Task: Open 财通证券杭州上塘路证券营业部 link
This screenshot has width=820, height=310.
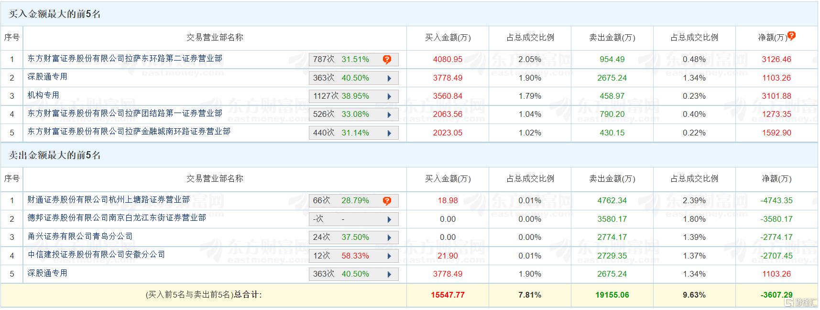Action: pos(109,200)
